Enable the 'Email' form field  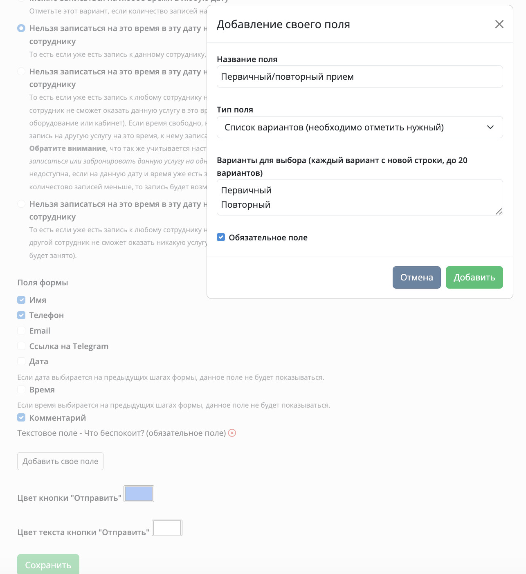coord(21,331)
